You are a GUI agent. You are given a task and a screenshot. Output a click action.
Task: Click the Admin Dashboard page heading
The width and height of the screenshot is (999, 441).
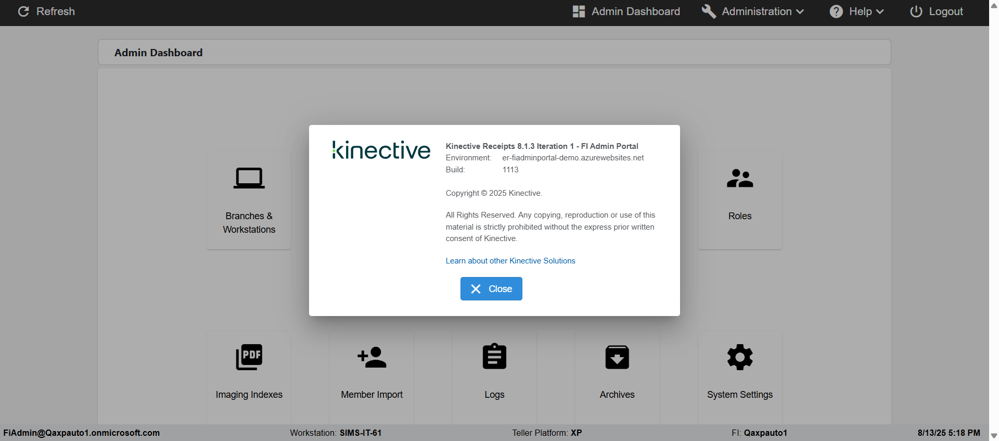click(x=159, y=53)
